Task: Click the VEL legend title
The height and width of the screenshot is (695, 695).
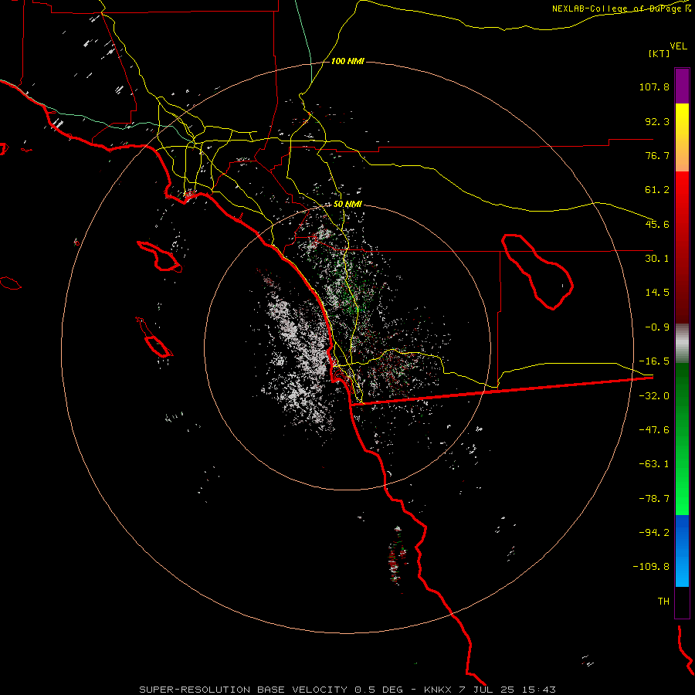Action: [678, 46]
